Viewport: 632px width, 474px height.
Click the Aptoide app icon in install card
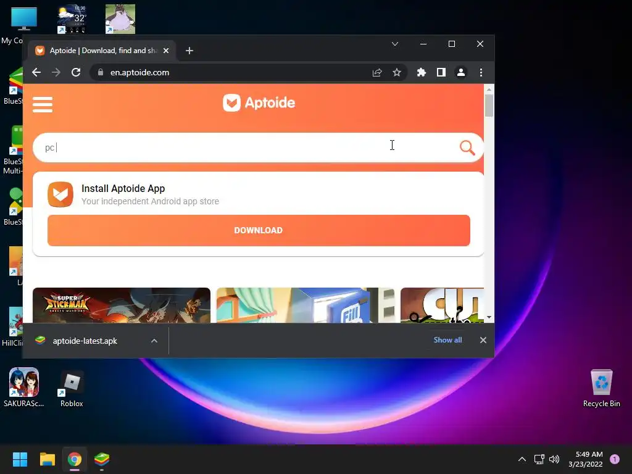pyautogui.click(x=60, y=194)
